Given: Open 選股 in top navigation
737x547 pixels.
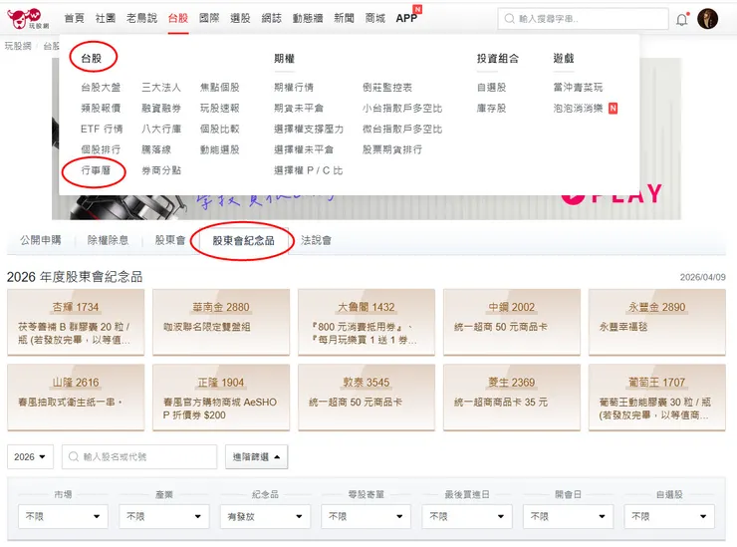Looking at the screenshot, I should coord(240,18).
